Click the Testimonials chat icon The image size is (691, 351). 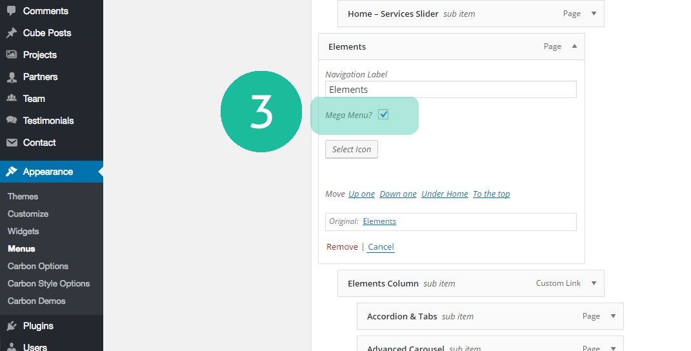(12, 121)
